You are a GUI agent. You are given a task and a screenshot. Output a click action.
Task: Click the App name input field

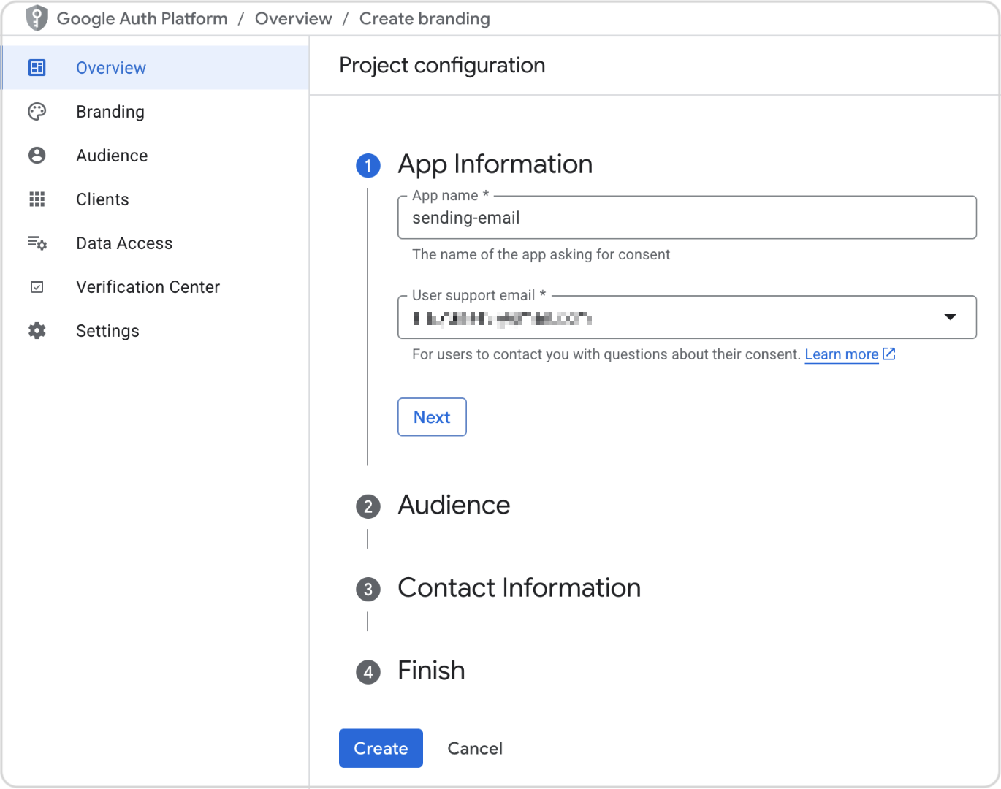[x=686, y=218]
